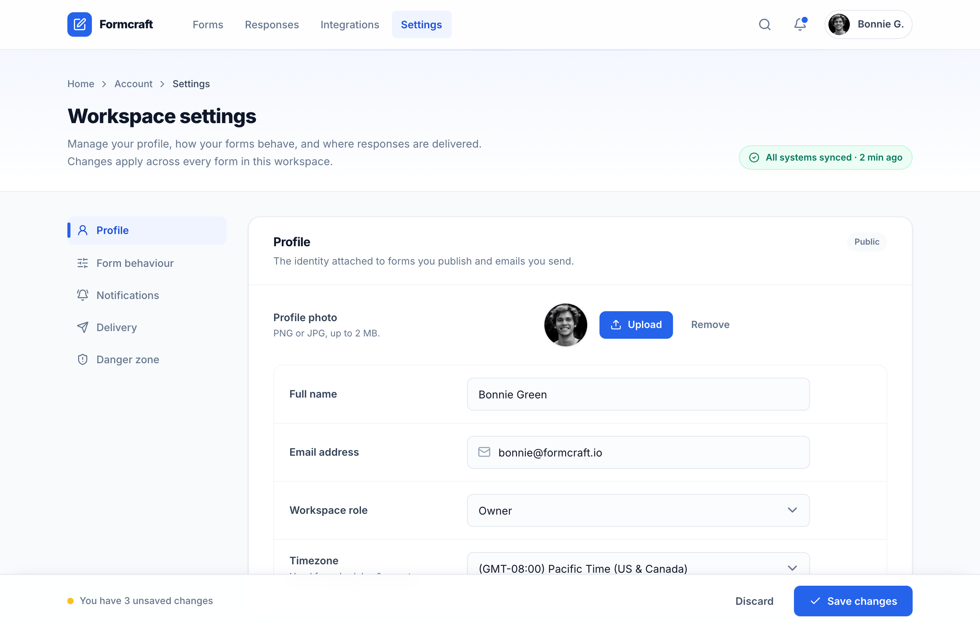Viewport: 980px width, 627px height.
Task: Click the 'Workspace settings' heading
Action: [162, 117]
